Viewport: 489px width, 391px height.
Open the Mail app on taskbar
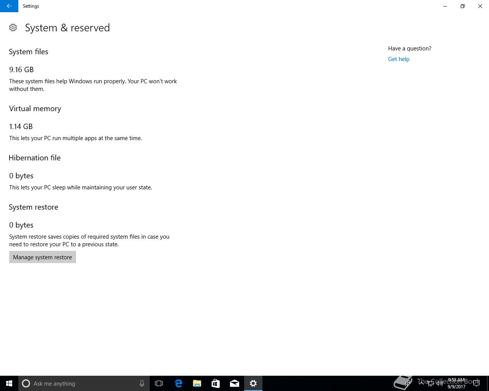[x=235, y=383]
